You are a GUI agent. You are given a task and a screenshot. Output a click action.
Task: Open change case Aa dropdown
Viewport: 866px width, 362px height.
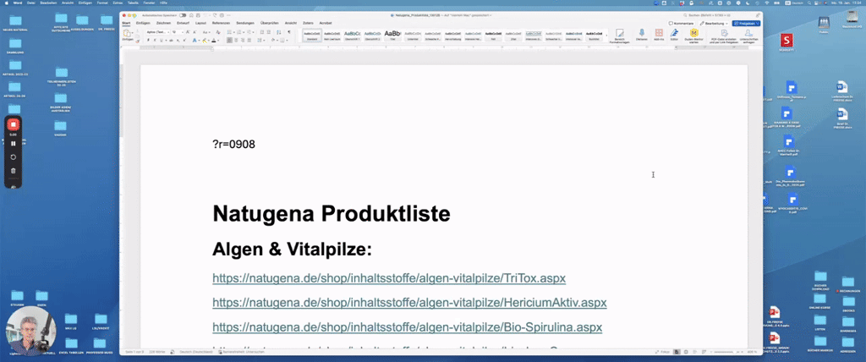206,32
